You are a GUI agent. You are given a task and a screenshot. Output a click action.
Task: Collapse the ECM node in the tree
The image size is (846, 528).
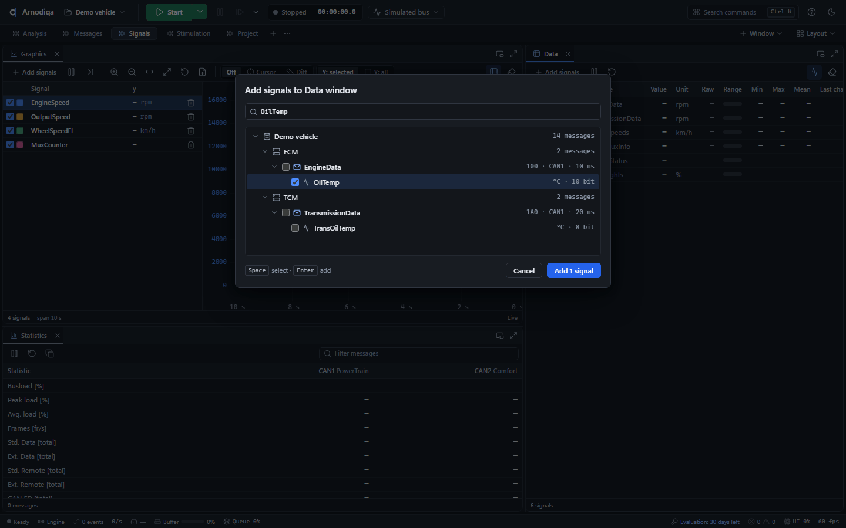[265, 152]
